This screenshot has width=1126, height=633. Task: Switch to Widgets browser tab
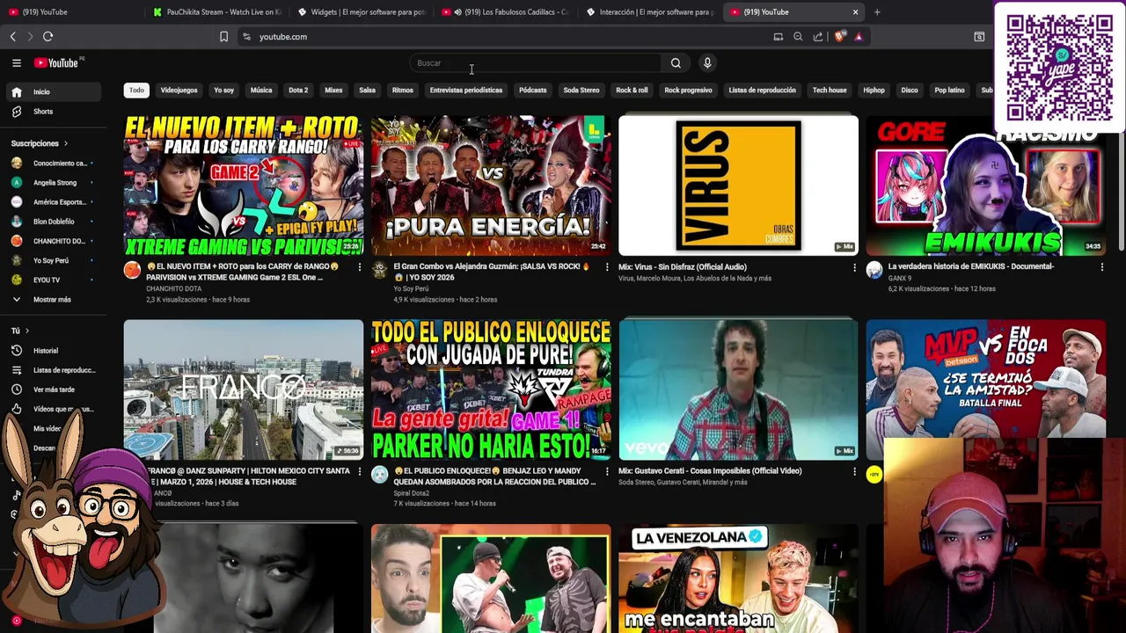click(361, 12)
